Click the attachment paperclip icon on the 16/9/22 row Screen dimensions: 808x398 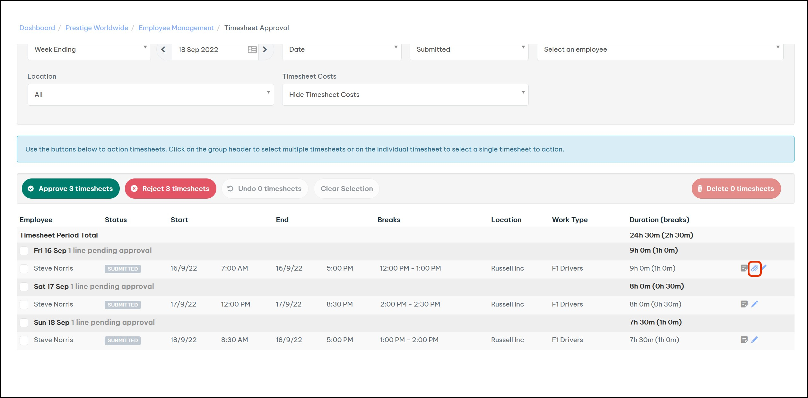754,268
